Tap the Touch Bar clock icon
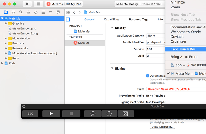The width and height of the screenshot is (206, 134). click(109, 114)
